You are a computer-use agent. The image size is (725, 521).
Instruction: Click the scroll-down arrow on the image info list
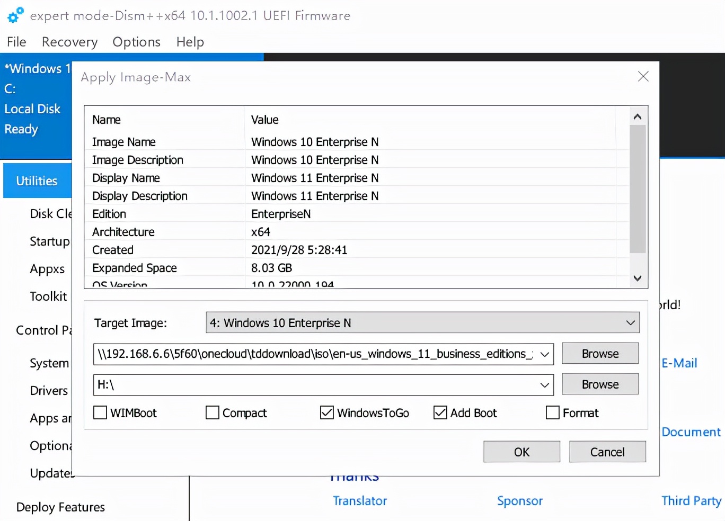tap(638, 278)
